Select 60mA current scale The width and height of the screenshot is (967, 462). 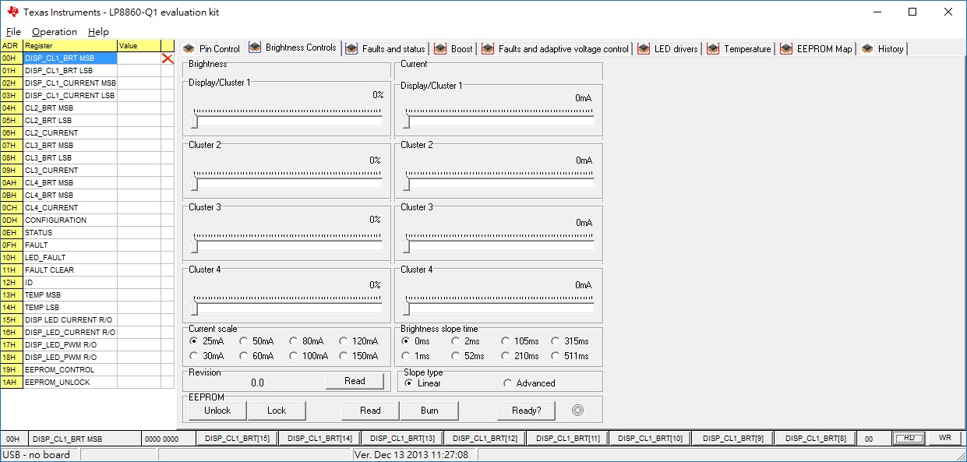coord(257,356)
